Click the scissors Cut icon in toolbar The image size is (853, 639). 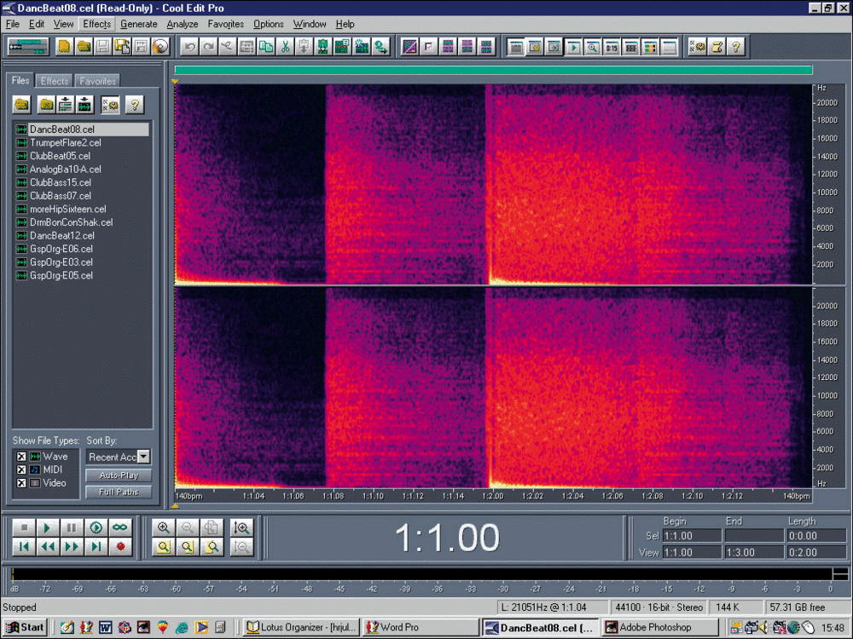pyautogui.click(x=285, y=47)
